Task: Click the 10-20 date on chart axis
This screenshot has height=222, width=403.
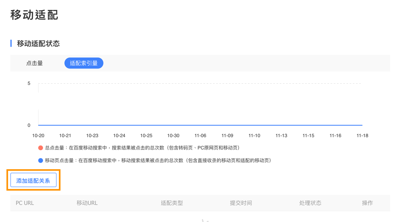Action: pos(38,136)
